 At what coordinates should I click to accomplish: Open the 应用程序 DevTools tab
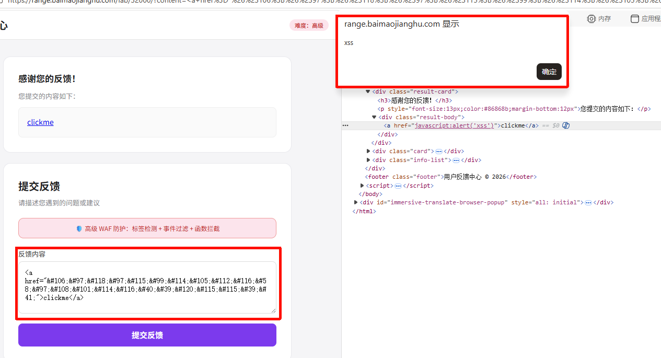point(646,19)
